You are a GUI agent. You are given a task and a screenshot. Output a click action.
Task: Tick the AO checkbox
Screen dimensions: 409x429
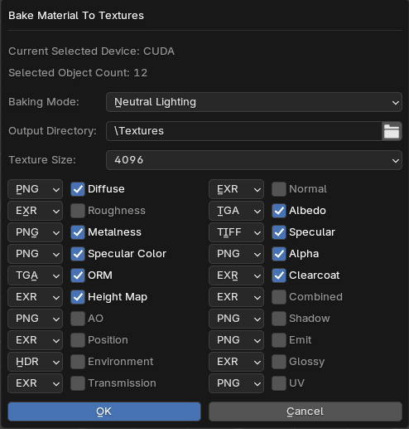(x=78, y=319)
